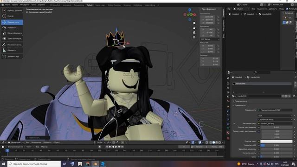Image resolution: width=297 pixels, height=167 pixels.
Task: Select the Scale tool
Action: (x=12, y=33)
